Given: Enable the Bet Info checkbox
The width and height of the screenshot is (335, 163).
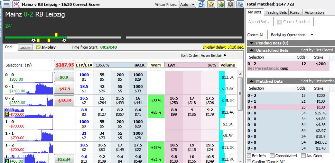Looking at the screenshot, I should coord(249,156).
